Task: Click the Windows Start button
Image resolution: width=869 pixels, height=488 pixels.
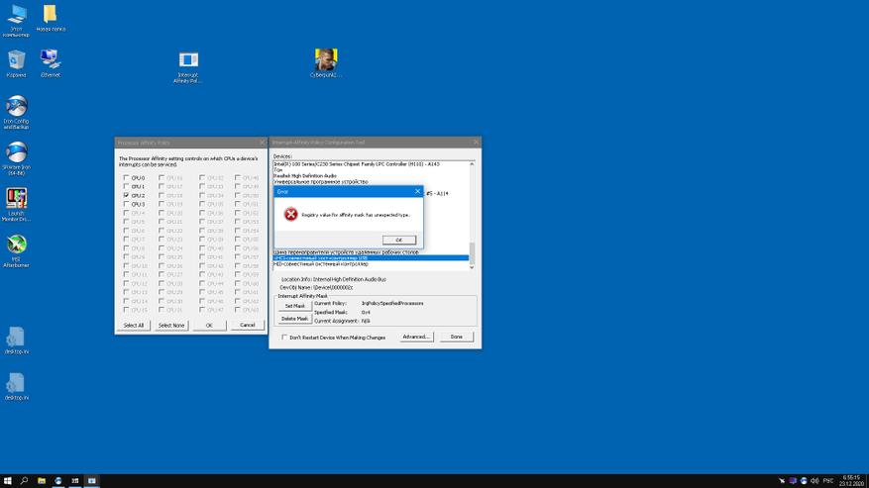Action: (x=7, y=481)
